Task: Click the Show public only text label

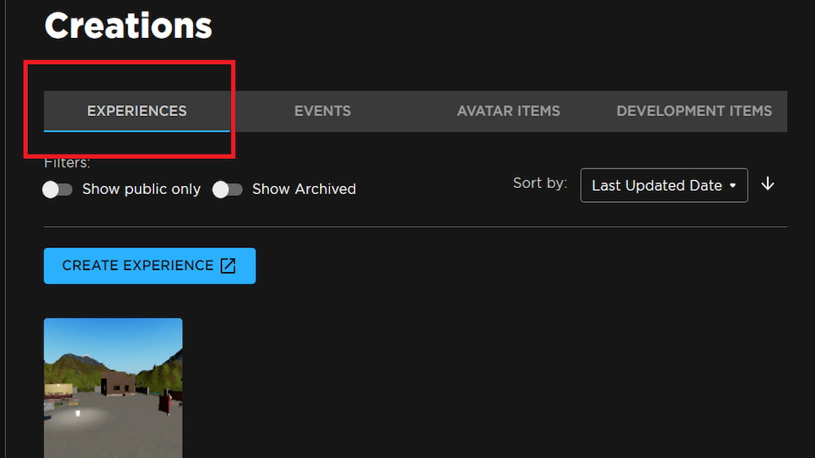Action: tap(141, 189)
